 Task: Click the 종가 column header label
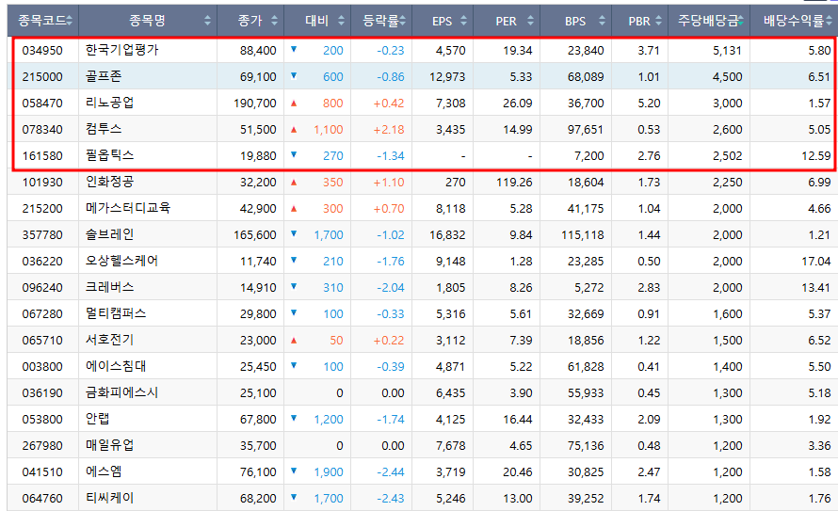tap(250, 21)
